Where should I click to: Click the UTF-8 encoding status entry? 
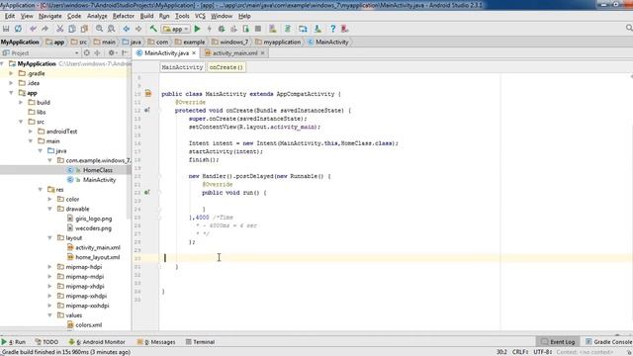tap(543, 352)
